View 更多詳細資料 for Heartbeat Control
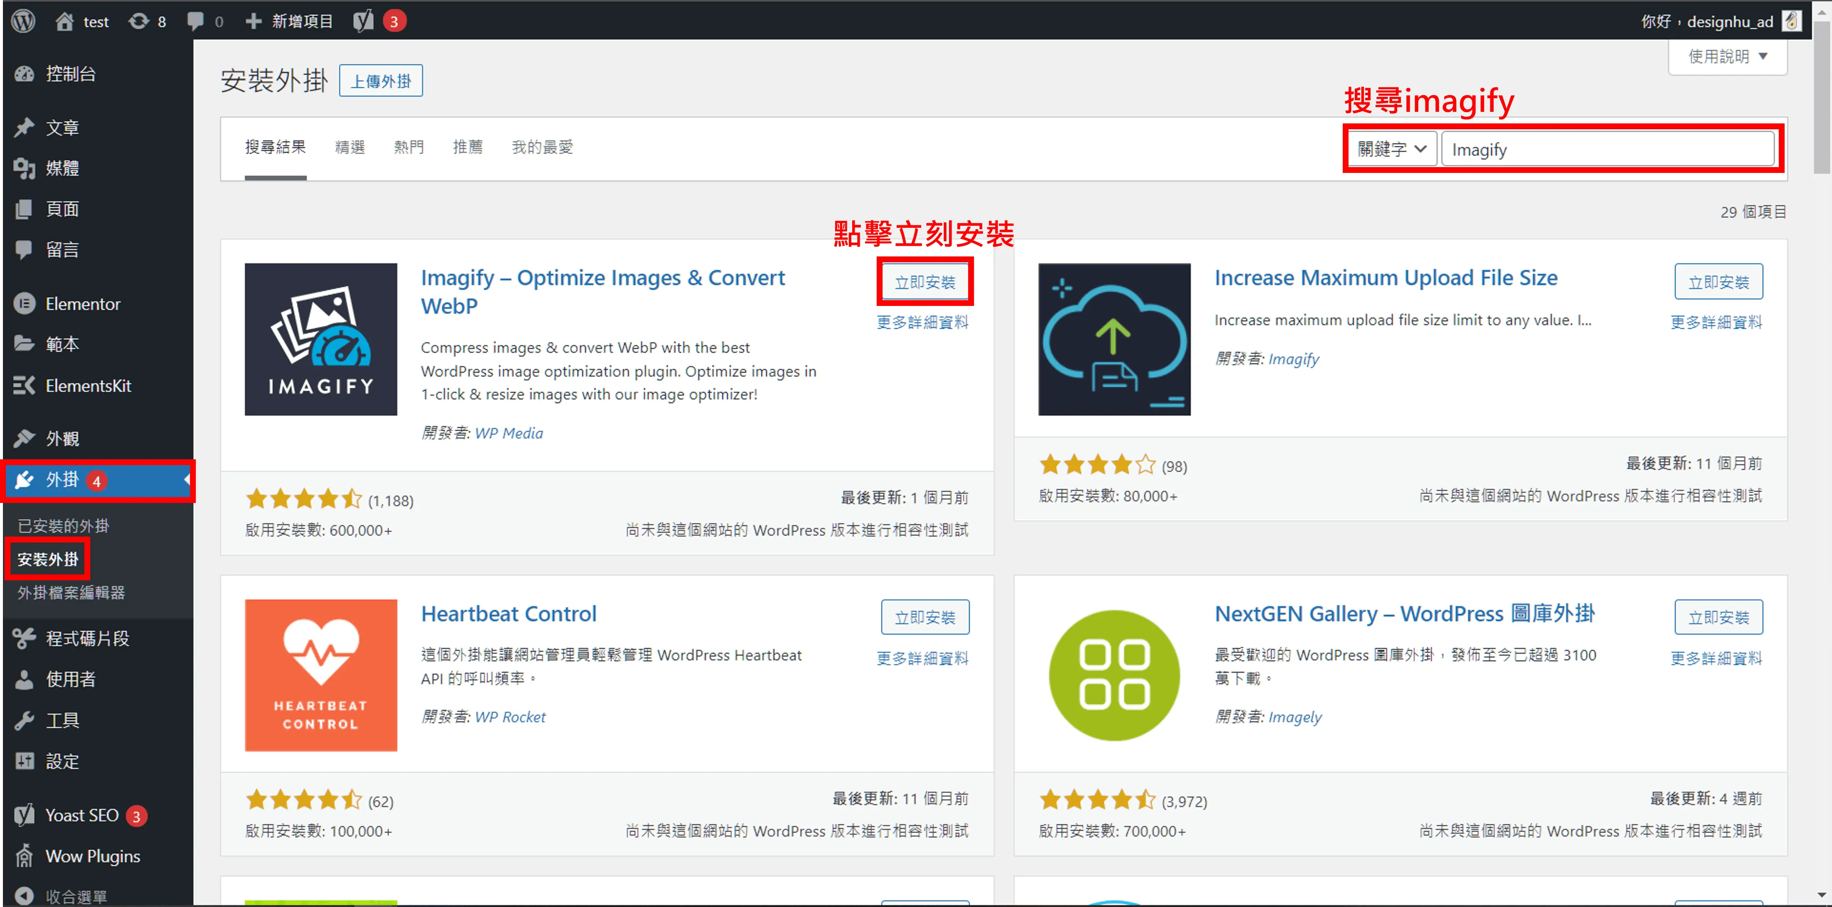Viewport: 1832px width, 907px height. tap(922, 658)
